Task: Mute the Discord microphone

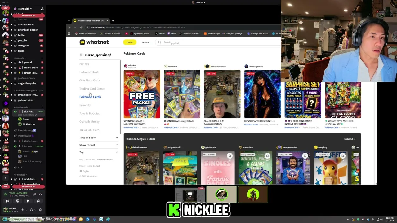Action: pos(22,210)
